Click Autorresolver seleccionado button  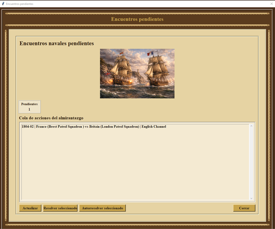102,208
